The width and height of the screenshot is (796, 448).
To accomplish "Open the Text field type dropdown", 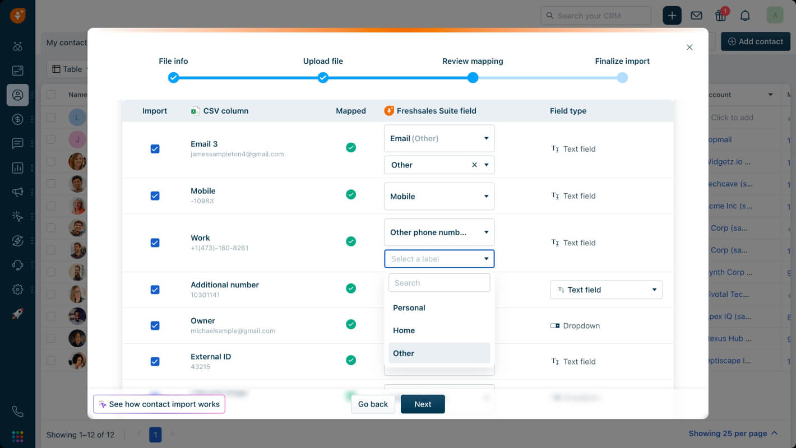I will tap(607, 290).
